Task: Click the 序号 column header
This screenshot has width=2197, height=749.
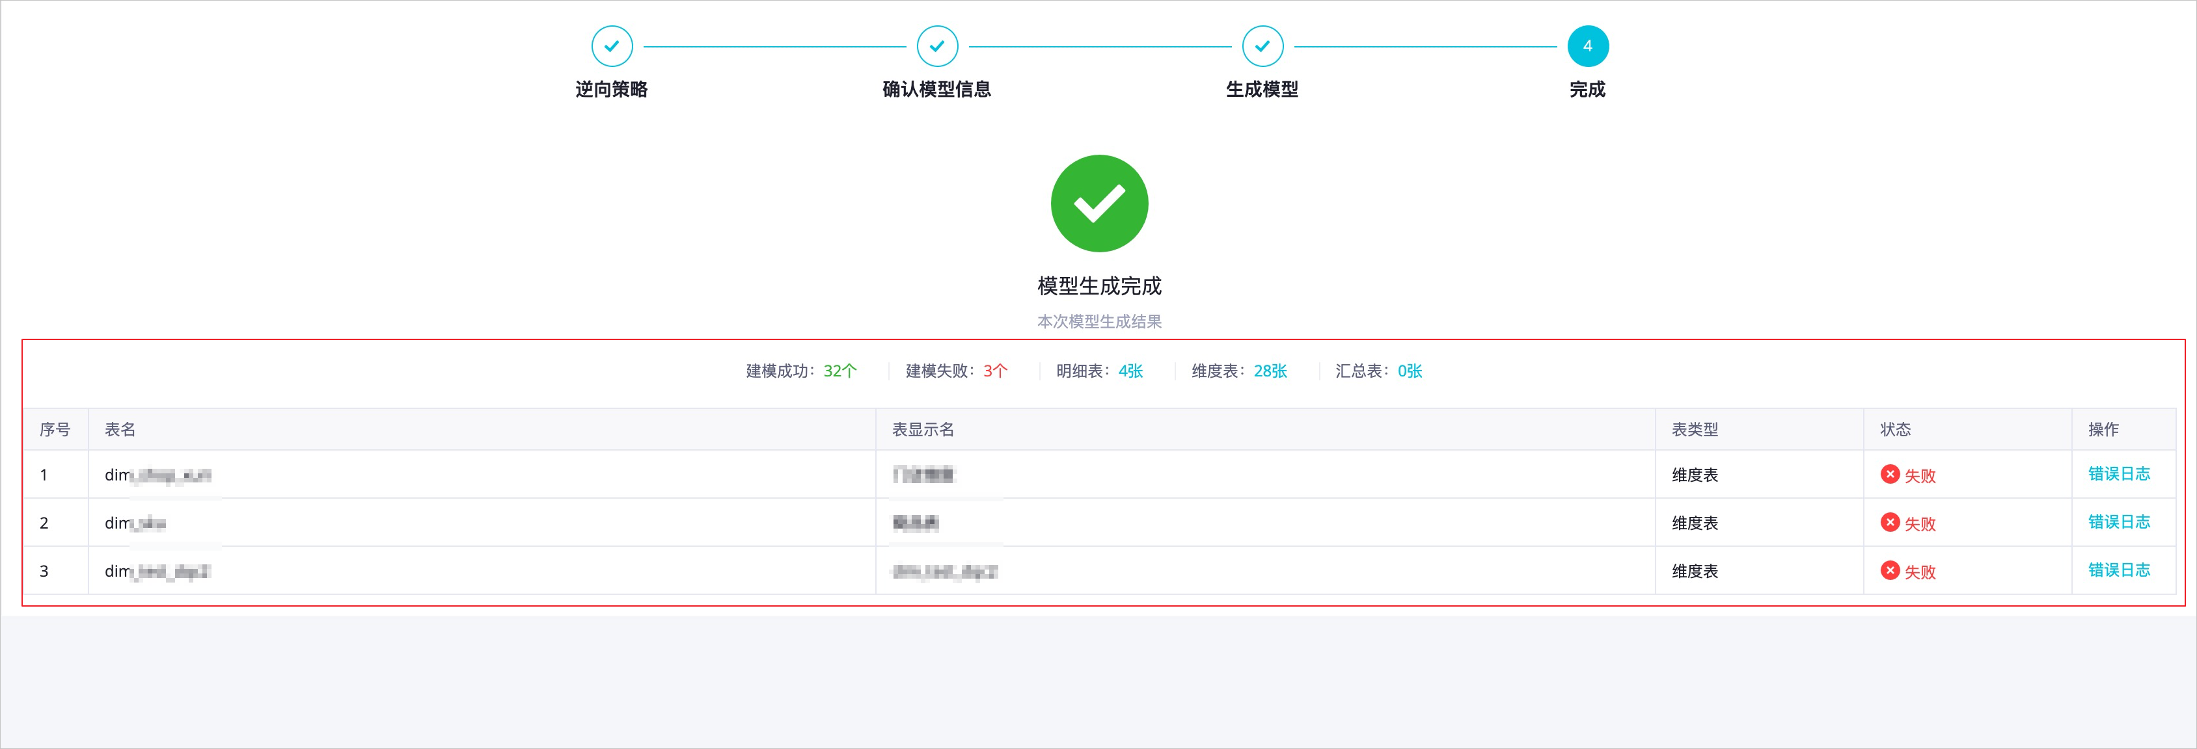Action: pyautogui.click(x=55, y=430)
